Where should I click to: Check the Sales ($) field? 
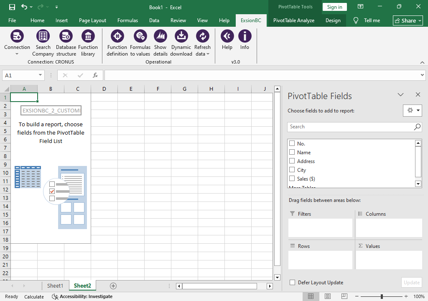[292, 178]
